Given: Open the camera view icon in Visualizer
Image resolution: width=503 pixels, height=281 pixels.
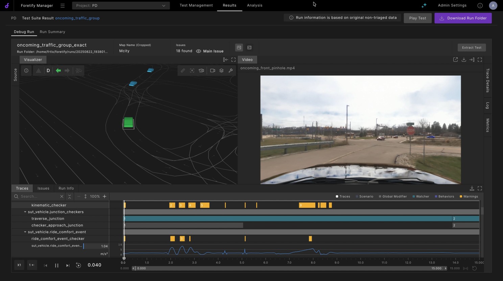Looking at the screenshot, I should point(213,71).
